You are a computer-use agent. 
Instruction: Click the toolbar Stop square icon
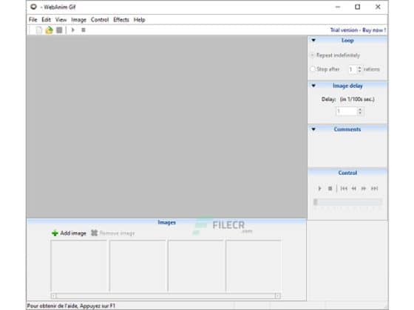tap(84, 30)
